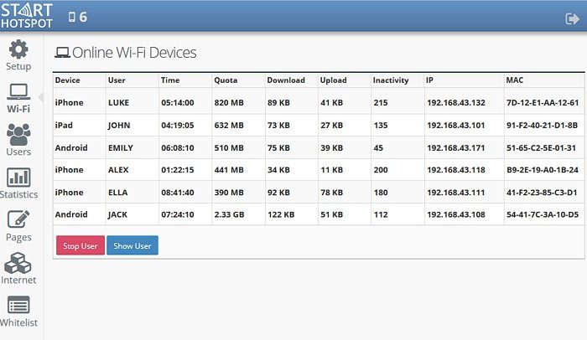Image resolution: width=587 pixels, height=340 pixels.
Task: Click the iPad device cell
Action: click(64, 126)
